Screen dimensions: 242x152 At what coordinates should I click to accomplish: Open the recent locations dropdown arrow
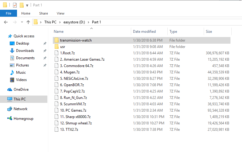tap(22, 22)
